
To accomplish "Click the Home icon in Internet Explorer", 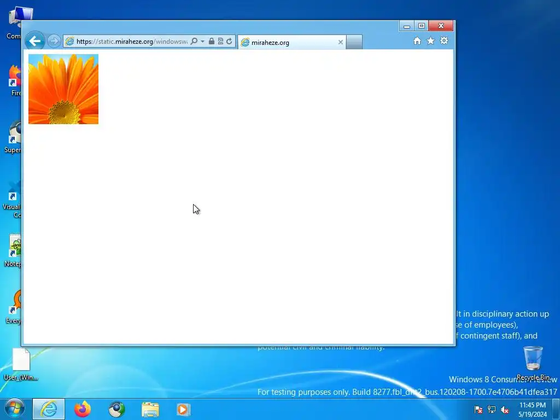I will click(x=417, y=40).
